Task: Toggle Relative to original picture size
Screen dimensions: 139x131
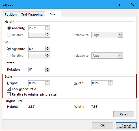Action: [x=9, y=94]
